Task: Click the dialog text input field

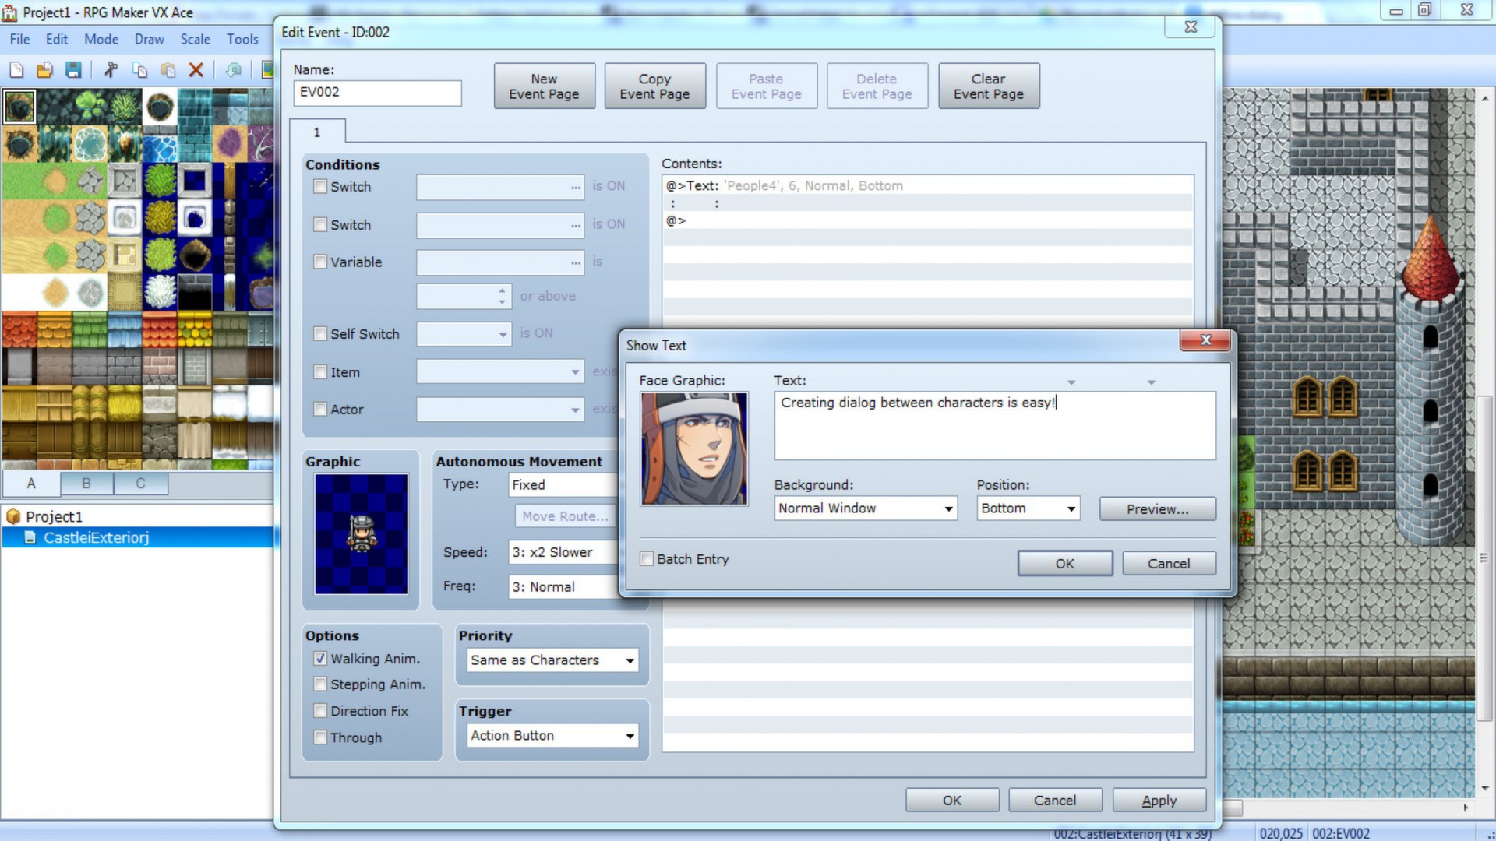Action: tap(993, 426)
